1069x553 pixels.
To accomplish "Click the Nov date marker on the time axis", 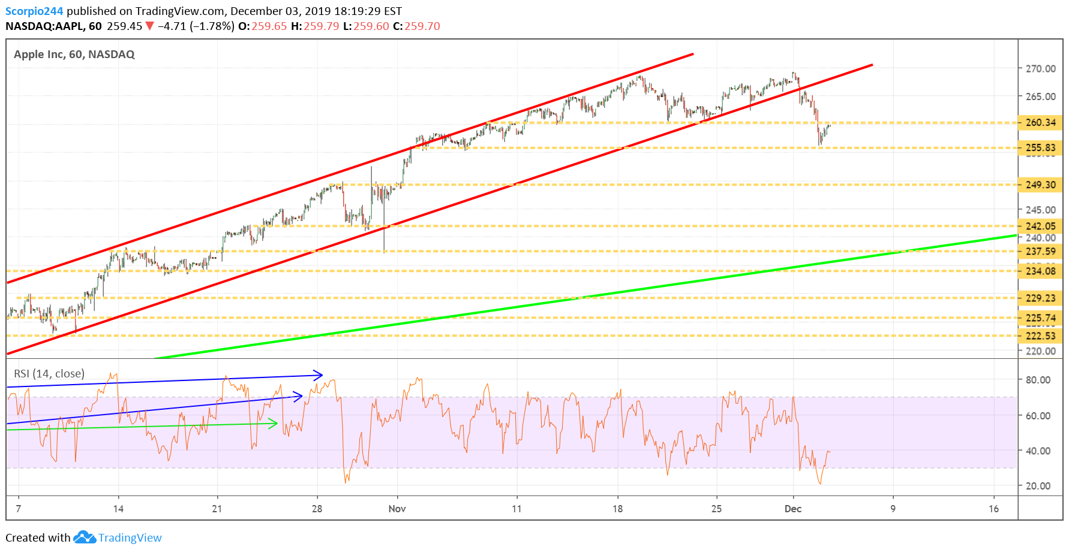I will click(397, 509).
